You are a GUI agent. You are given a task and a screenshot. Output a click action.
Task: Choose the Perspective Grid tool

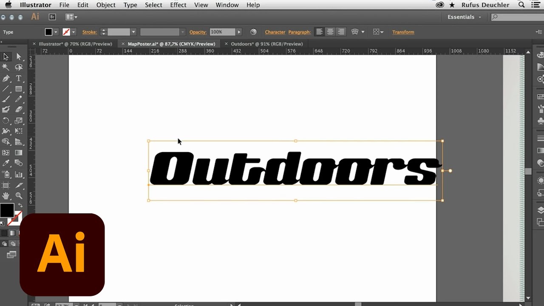click(19, 142)
